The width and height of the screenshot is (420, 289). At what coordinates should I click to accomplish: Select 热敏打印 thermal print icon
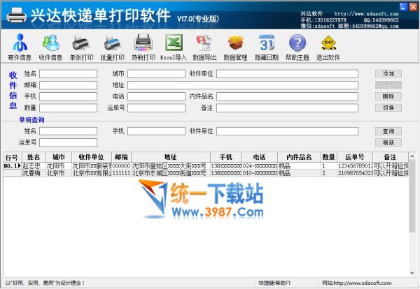tap(143, 46)
